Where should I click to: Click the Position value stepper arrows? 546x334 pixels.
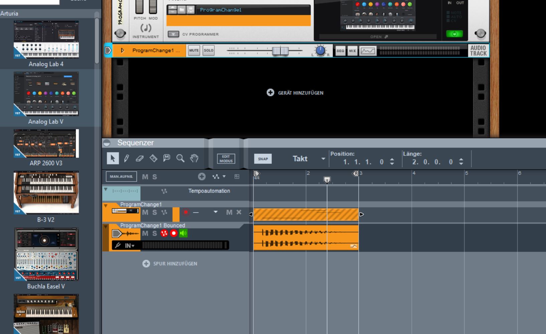tap(392, 162)
